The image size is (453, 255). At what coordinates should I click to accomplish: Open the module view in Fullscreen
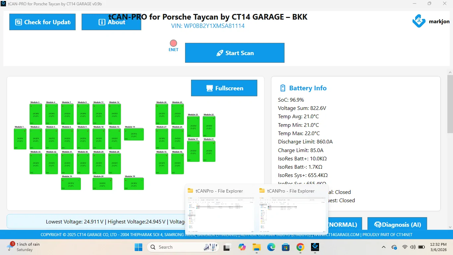pos(224,88)
